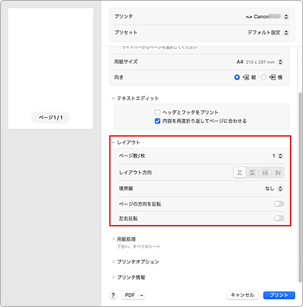Open the プリセット dropdown

coord(286,33)
